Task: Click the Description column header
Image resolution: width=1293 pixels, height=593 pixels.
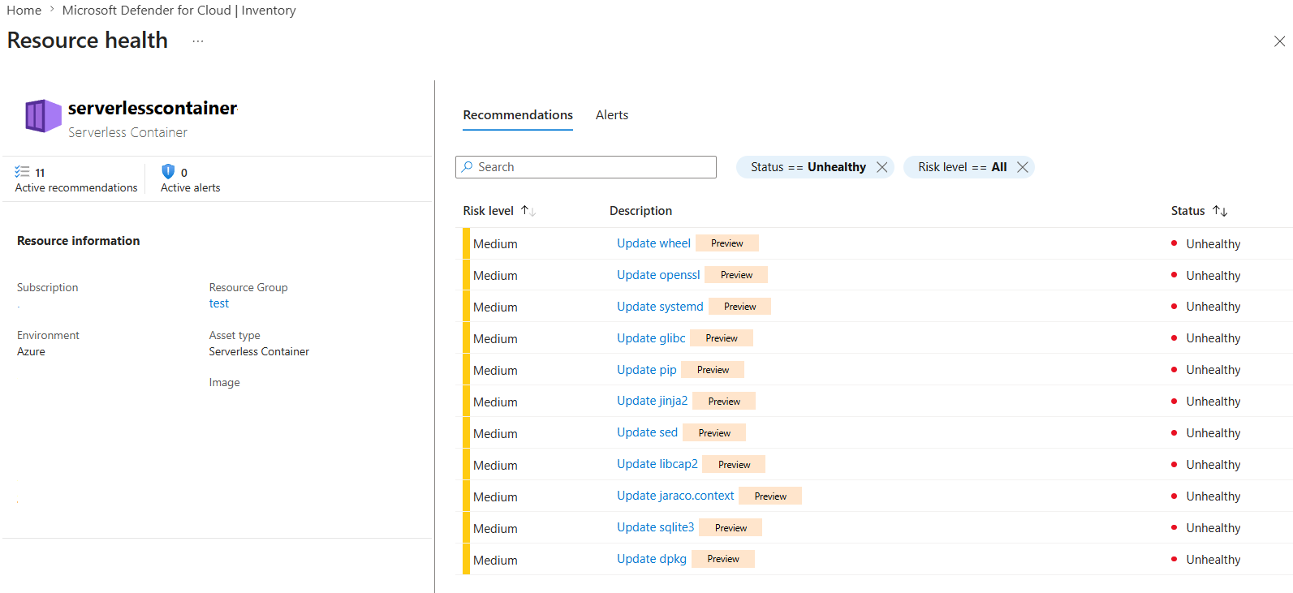Action: (641, 211)
